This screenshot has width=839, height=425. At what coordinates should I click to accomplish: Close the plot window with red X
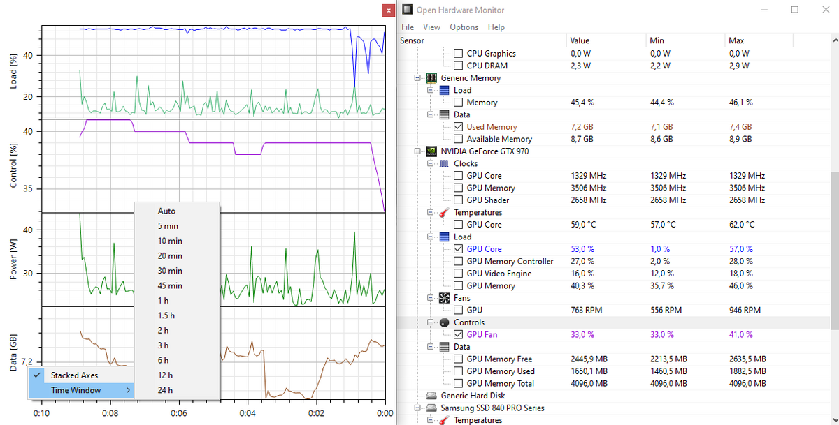389,10
